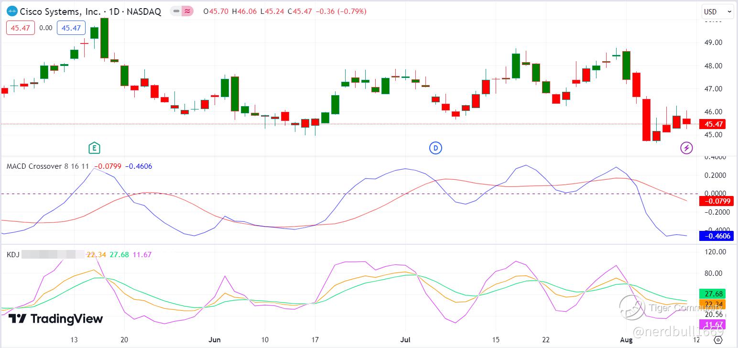738x348 pixels.
Task: Click the orange 22.34 label on the KDJ axis
Action: [x=712, y=304]
